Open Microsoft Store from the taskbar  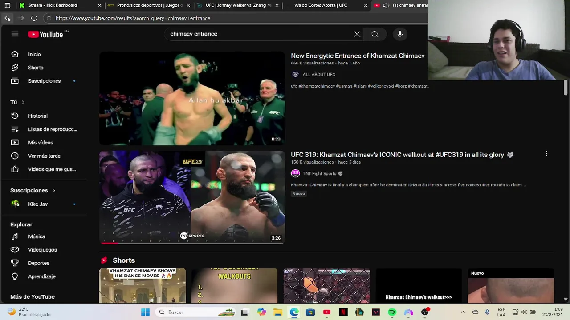point(310,312)
